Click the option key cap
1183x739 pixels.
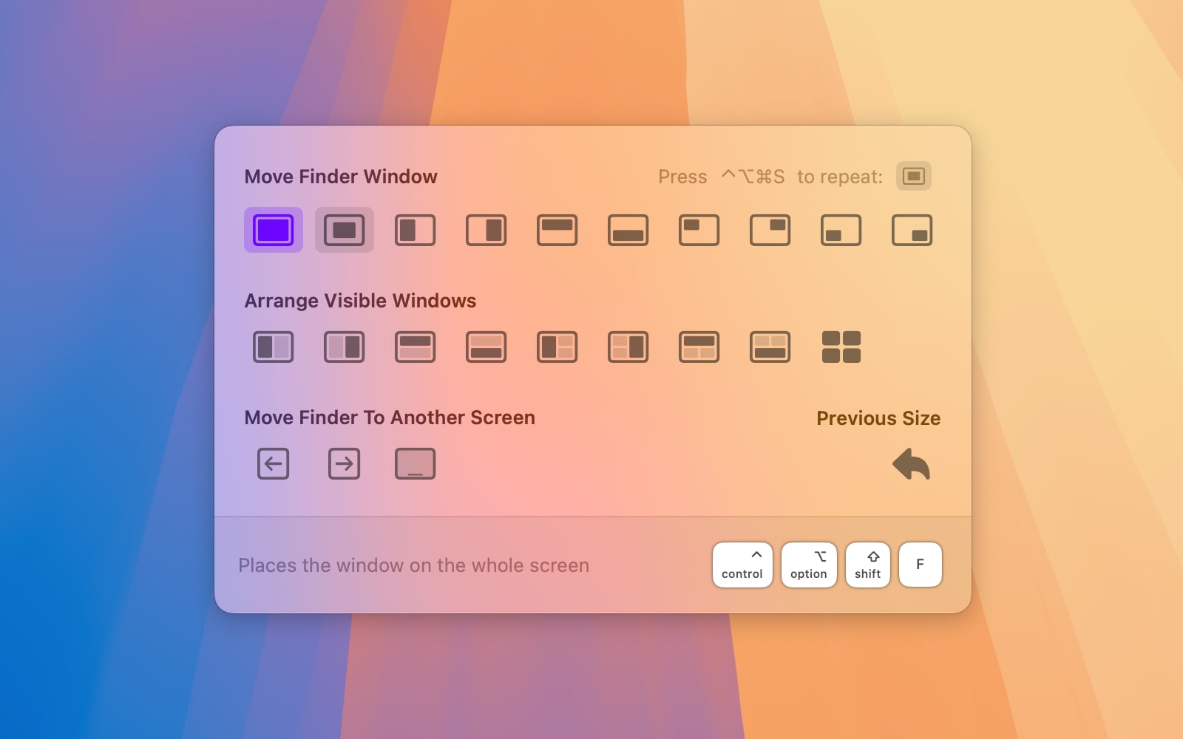[x=809, y=565]
